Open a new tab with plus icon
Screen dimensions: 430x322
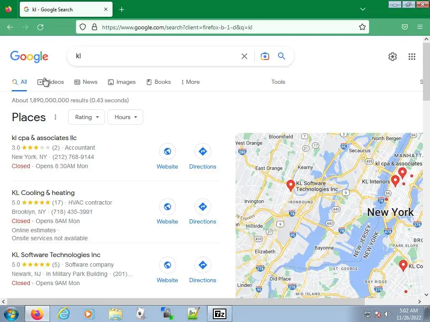121,10
